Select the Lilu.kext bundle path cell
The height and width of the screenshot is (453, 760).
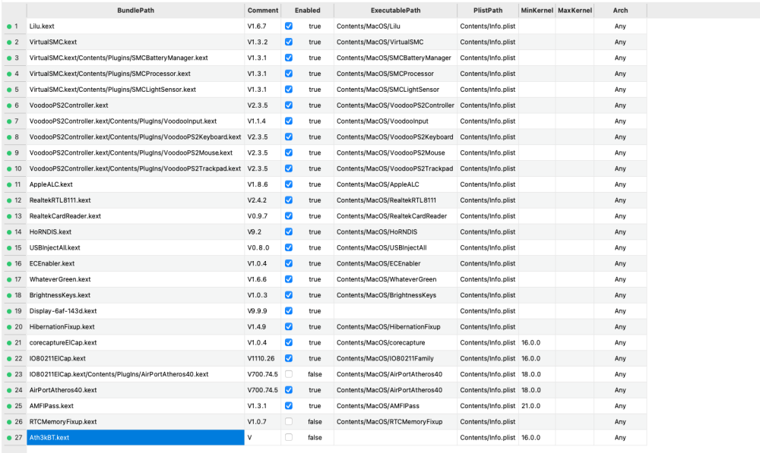click(136, 26)
